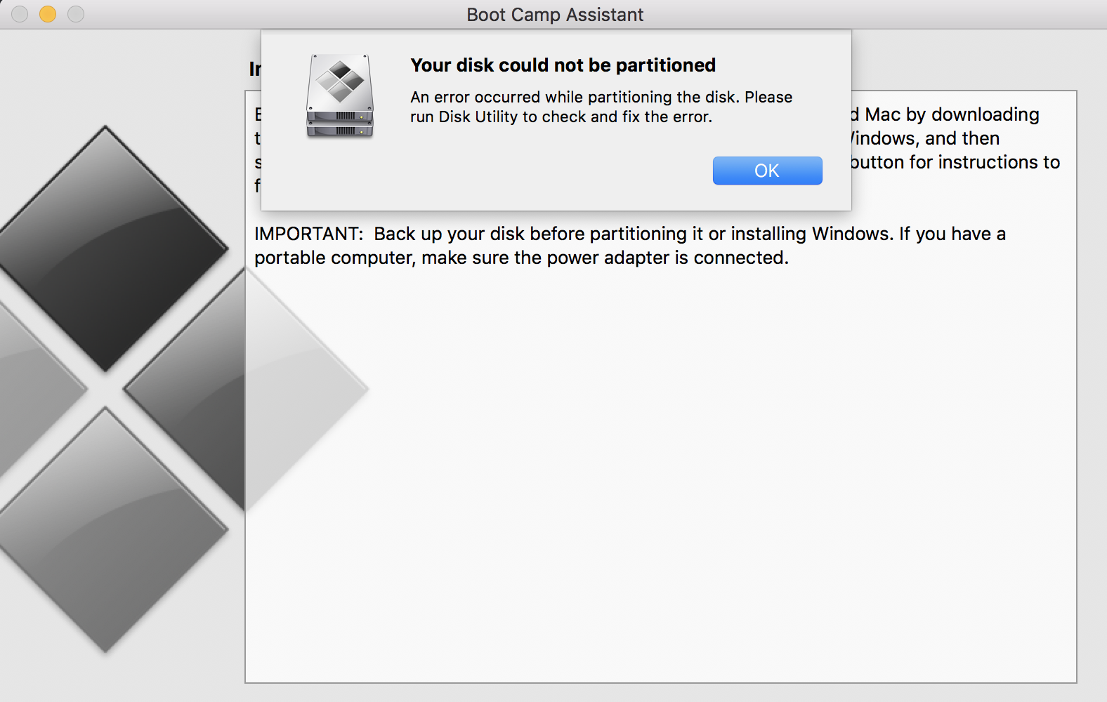
Task: Click the gray zoom button in title bar
Action: coord(76,14)
